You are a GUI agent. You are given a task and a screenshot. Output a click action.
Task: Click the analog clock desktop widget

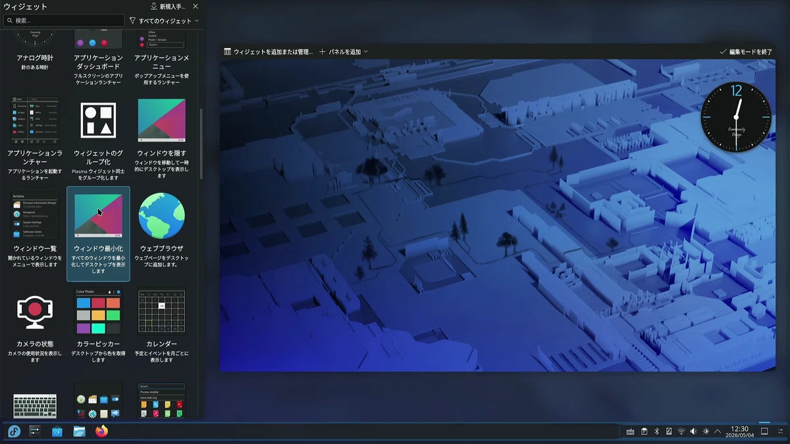tap(735, 117)
